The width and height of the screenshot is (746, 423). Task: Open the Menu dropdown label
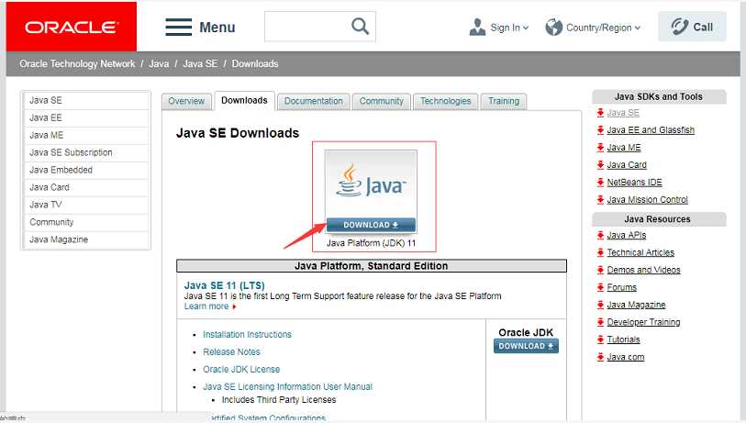[217, 28]
